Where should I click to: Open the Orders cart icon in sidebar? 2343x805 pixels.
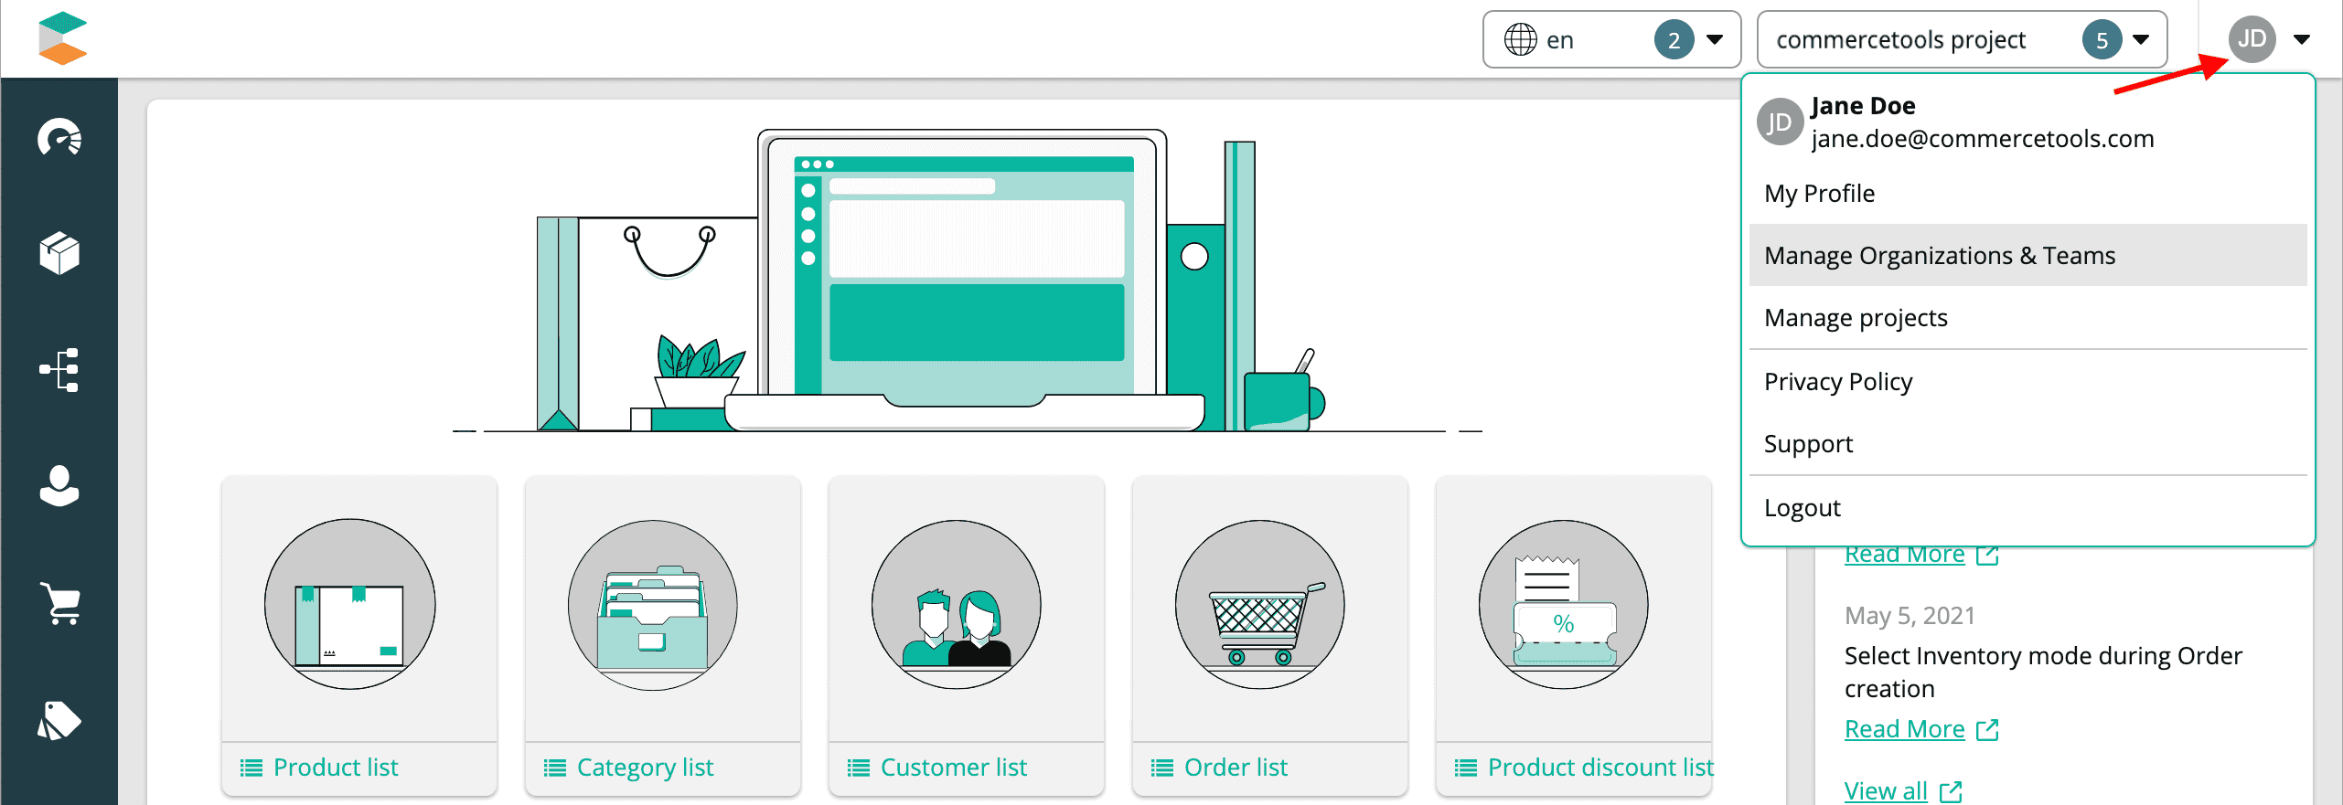click(59, 603)
